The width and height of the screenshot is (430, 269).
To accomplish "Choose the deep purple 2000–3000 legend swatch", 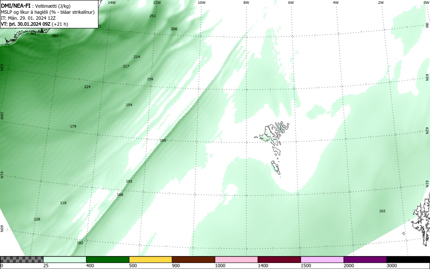I will (365, 260).
